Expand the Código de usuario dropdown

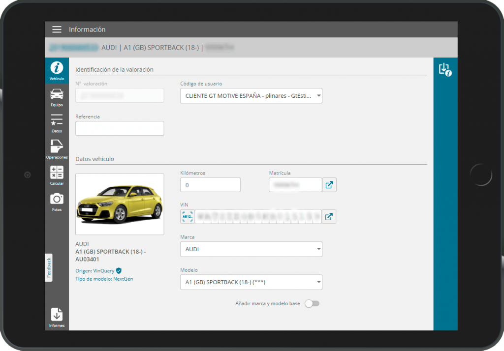pos(252,96)
